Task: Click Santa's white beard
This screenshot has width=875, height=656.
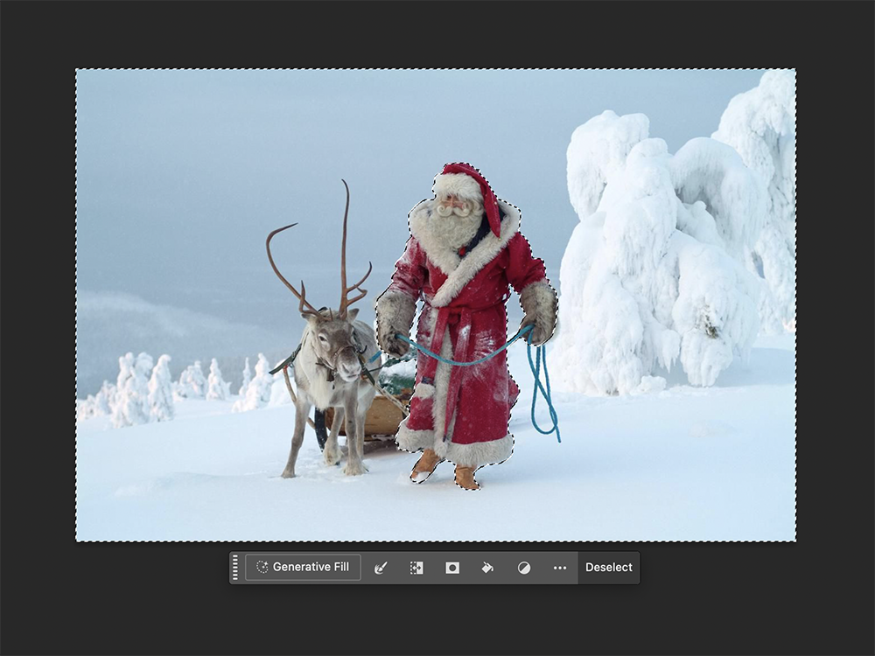Action: [455, 229]
